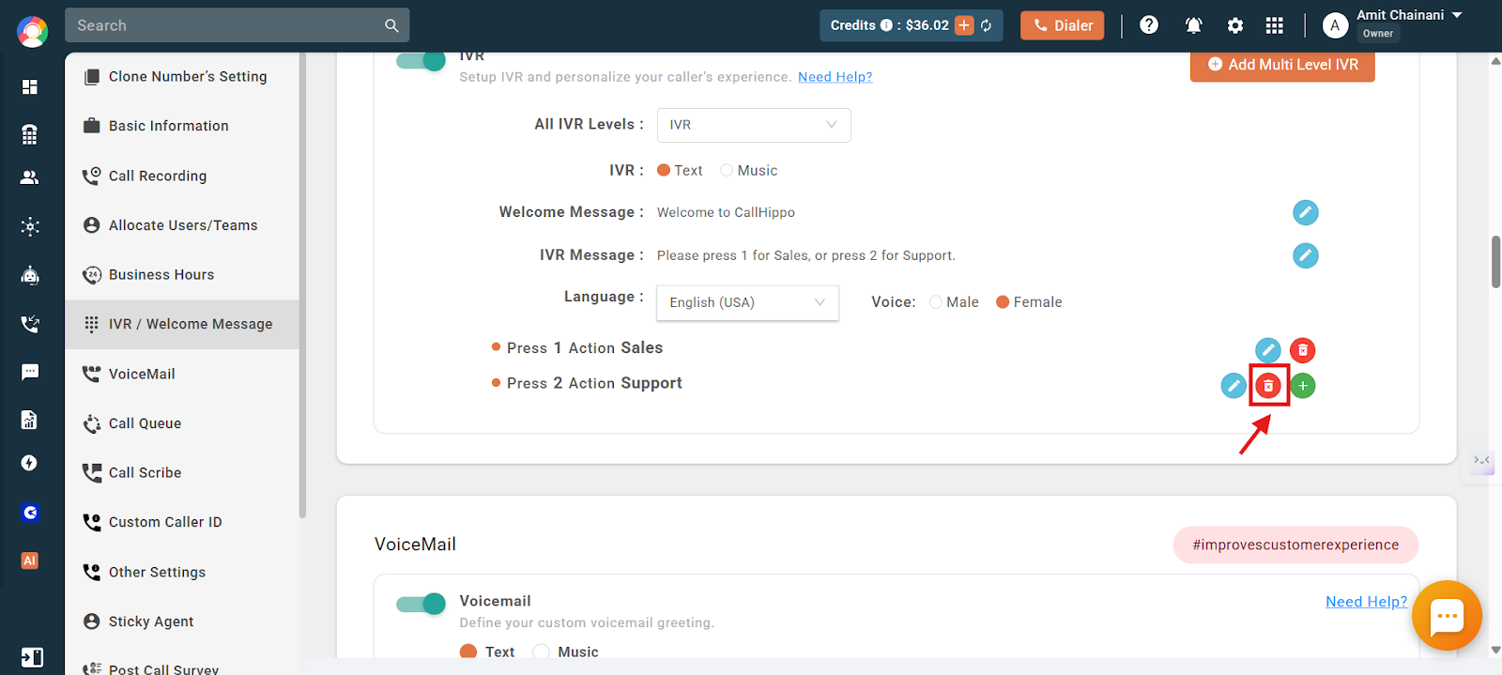Open the apps grid menu in top bar

pos(1274,25)
